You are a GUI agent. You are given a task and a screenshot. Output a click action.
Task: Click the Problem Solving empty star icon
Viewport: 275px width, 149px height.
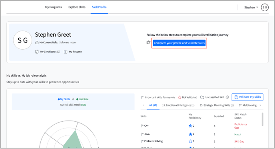pos(190,141)
